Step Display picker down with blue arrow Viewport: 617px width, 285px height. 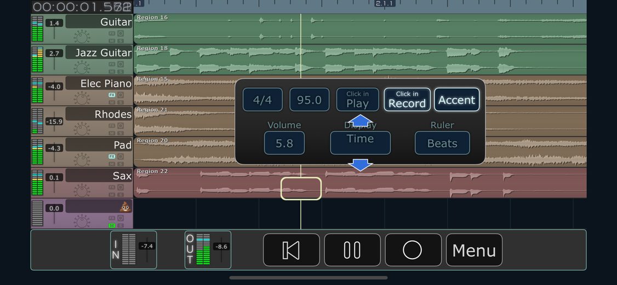click(x=361, y=165)
